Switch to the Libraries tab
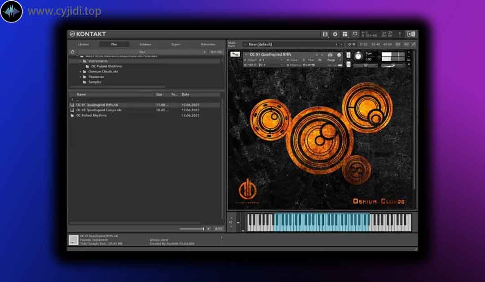485x282 pixels. [x=84, y=44]
